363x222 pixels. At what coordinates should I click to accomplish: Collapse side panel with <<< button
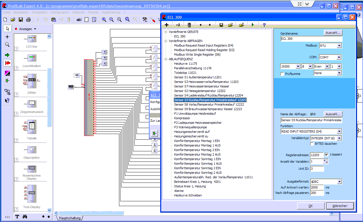pos(7,217)
